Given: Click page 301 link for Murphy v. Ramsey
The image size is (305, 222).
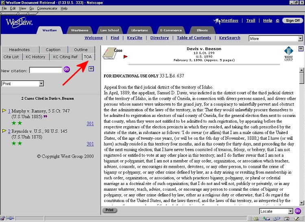Looking at the screenshot, I should click(x=90, y=123).
